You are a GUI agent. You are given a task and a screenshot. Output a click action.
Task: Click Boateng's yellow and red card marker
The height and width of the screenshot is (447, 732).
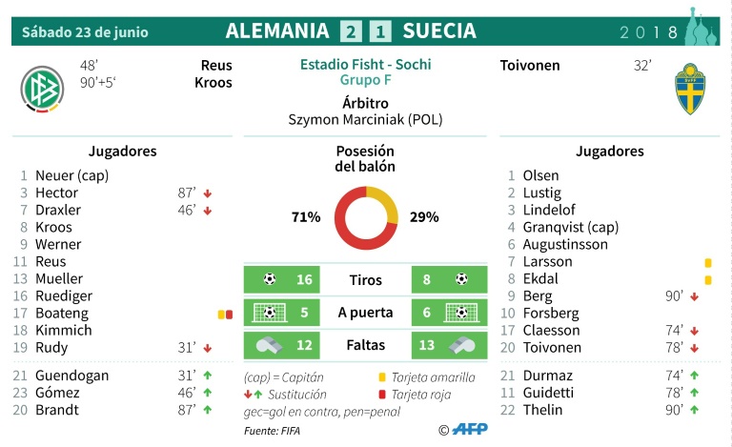pyautogui.click(x=225, y=315)
